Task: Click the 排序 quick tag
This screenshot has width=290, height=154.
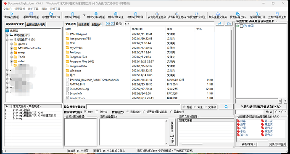Action: [241, 121]
